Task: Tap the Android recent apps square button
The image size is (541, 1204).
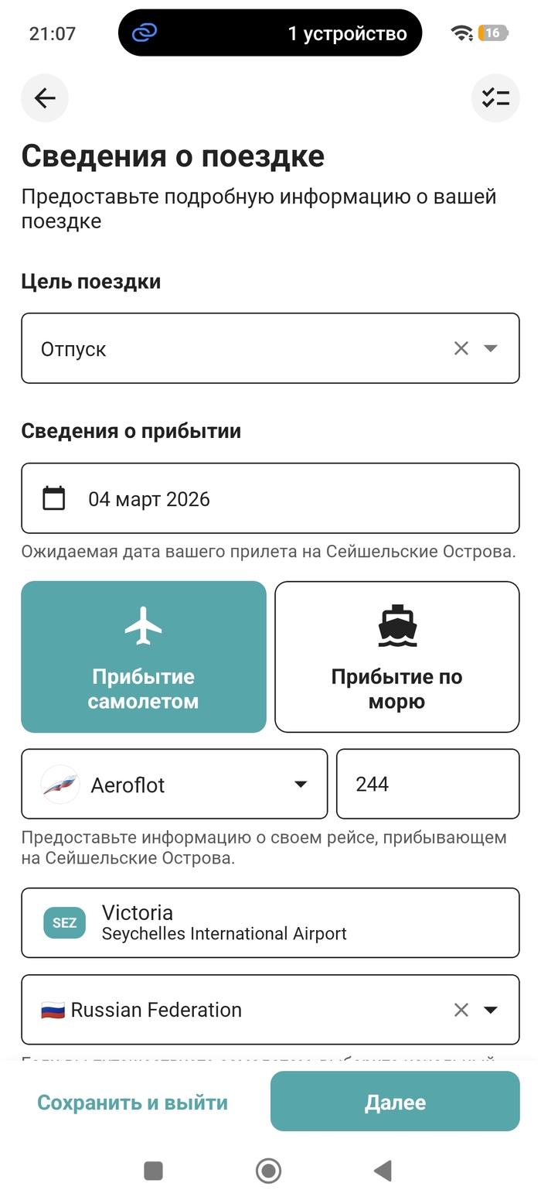Action: click(x=153, y=1171)
